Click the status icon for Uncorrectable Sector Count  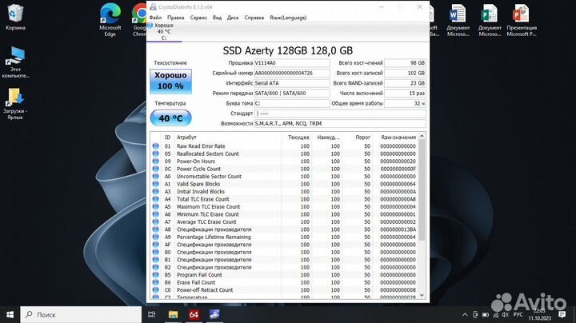(x=156, y=177)
